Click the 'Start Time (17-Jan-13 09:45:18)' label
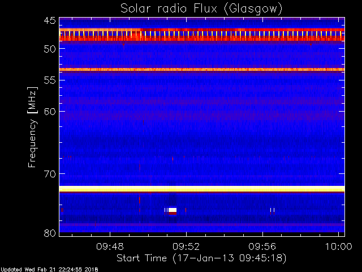Viewport: 362px width, 272px height. [x=201, y=258]
